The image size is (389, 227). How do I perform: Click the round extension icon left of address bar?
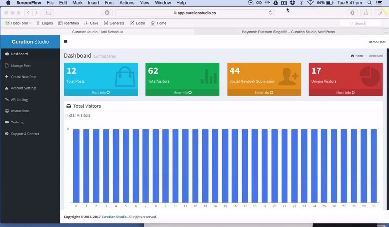(x=107, y=13)
